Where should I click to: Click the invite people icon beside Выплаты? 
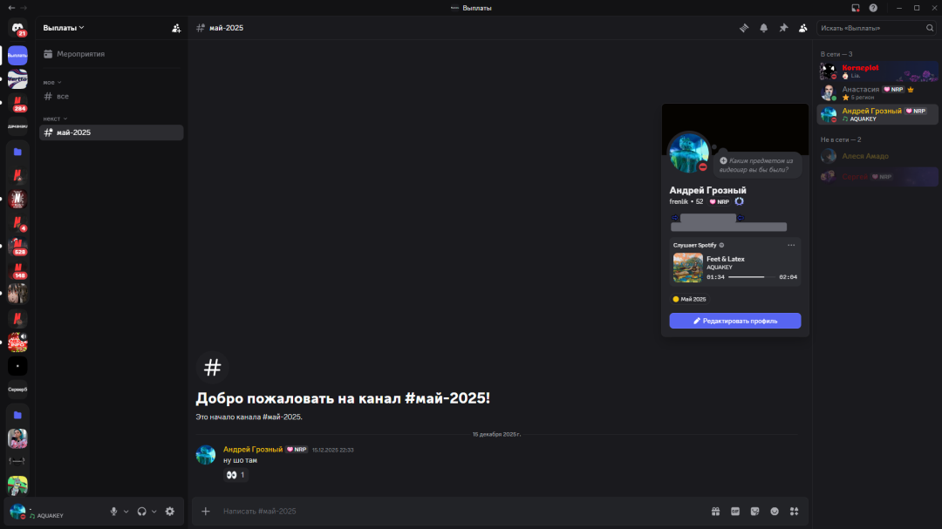point(176,28)
